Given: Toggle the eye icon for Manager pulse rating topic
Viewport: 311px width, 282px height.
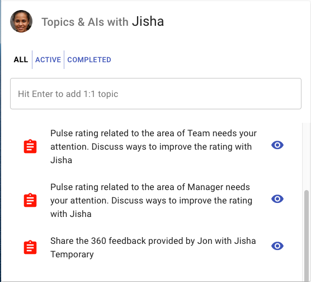Looking at the screenshot, I should [x=277, y=198].
